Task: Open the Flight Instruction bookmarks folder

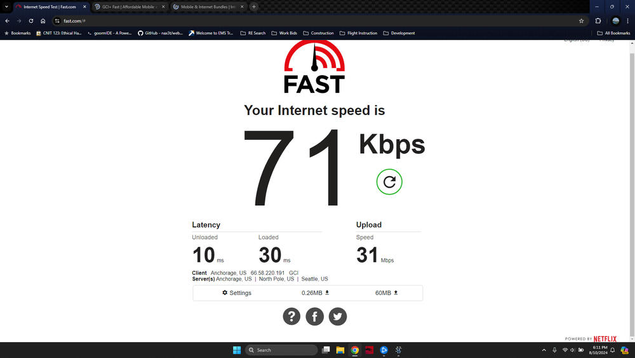Action: 358,33
